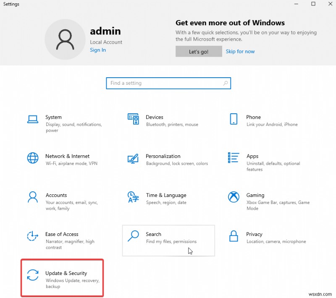336x298 pixels.
Task: Open the Search permissions icon
Action: coord(133,236)
